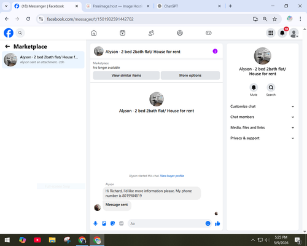Click the Message sent bubble
The height and width of the screenshot is (246, 307).
coord(117,205)
